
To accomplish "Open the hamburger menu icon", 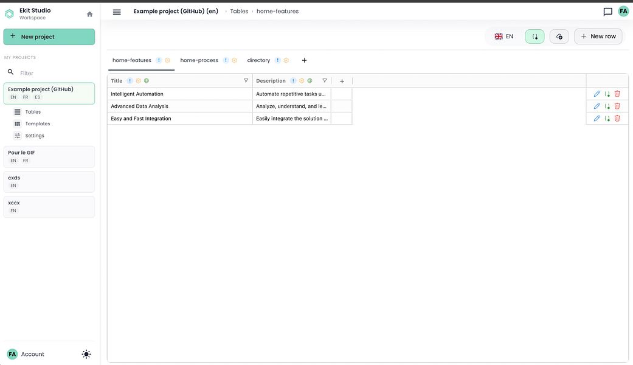I will coord(117,12).
